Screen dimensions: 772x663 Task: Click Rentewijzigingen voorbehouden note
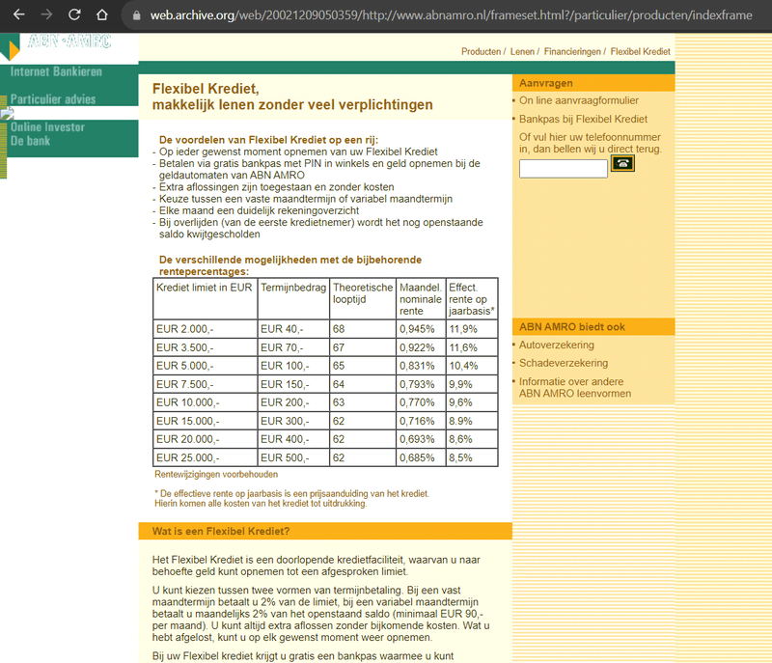tap(216, 475)
